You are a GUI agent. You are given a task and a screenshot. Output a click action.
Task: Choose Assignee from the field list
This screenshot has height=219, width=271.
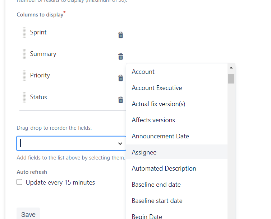(144, 152)
